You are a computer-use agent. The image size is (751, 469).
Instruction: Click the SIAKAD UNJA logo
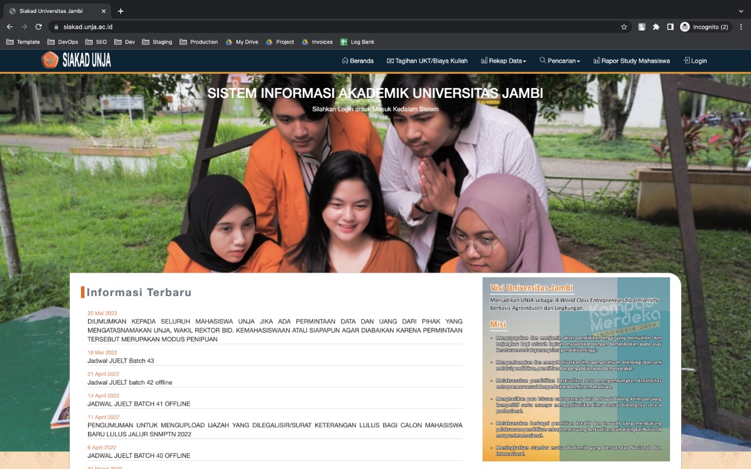pyautogui.click(x=76, y=60)
